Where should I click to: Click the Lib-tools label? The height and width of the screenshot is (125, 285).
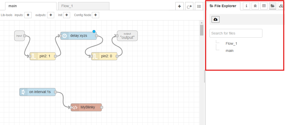(6, 15)
